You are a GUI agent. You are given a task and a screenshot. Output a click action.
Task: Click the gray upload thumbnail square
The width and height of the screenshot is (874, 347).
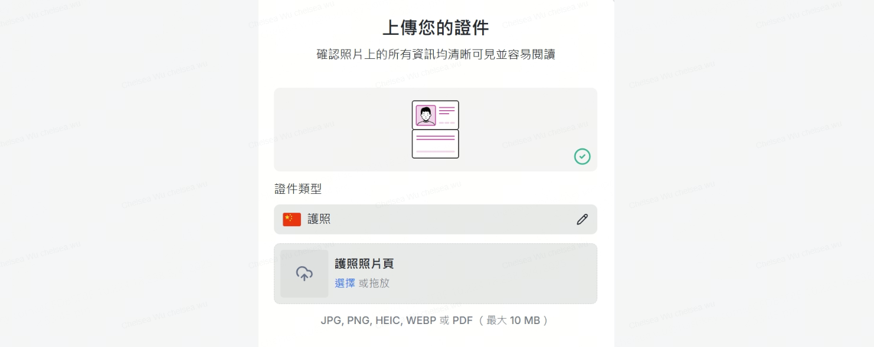[x=305, y=274]
